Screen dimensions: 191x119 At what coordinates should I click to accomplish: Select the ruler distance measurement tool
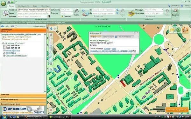pos(172,30)
